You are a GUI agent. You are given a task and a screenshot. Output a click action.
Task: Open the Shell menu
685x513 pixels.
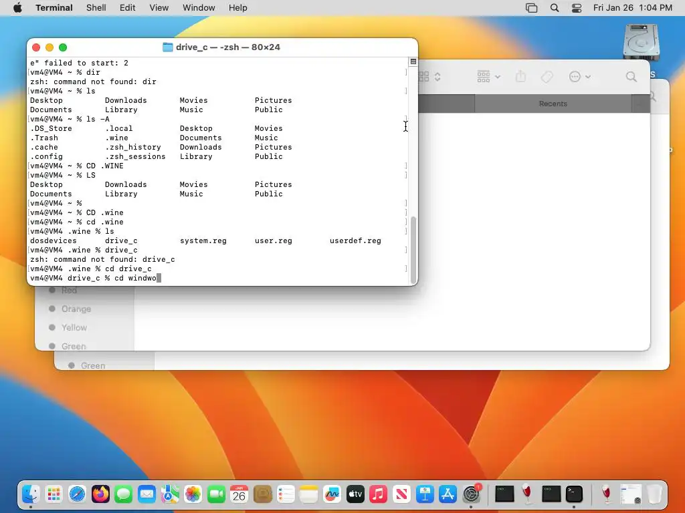pyautogui.click(x=96, y=8)
